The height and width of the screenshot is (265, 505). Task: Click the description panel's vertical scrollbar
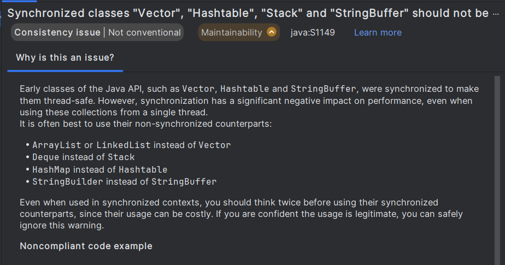click(x=497, y=164)
